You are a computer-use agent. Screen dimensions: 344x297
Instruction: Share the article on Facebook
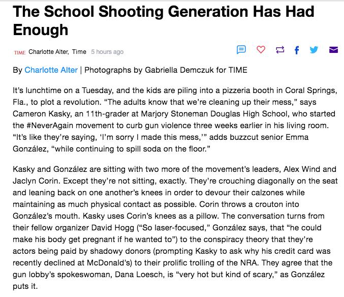[x=297, y=50]
